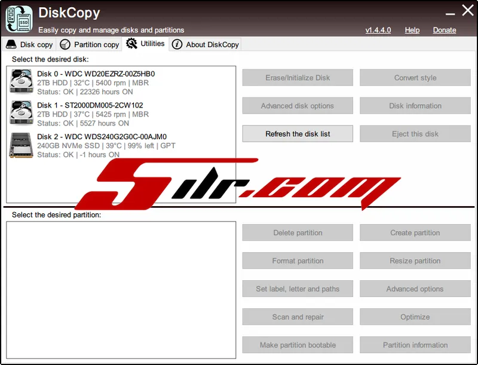Click the Resize partition button
The width and height of the screenshot is (478, 365).
pos(415,261)
